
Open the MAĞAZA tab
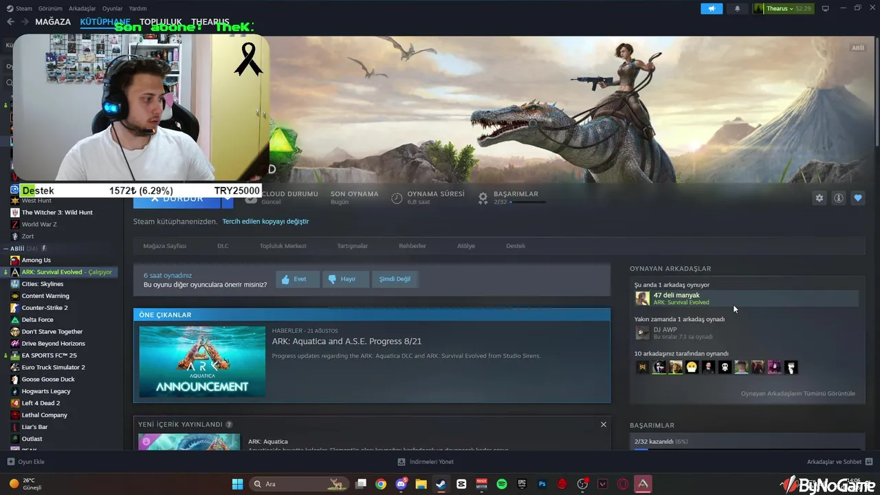pos(53,22)
